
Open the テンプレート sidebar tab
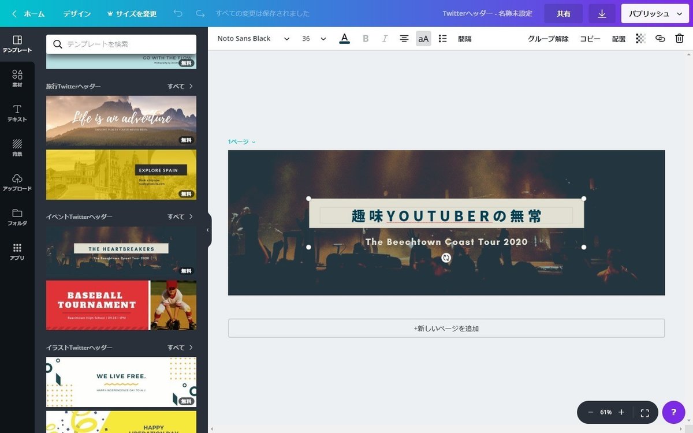(x=17, y=44)
